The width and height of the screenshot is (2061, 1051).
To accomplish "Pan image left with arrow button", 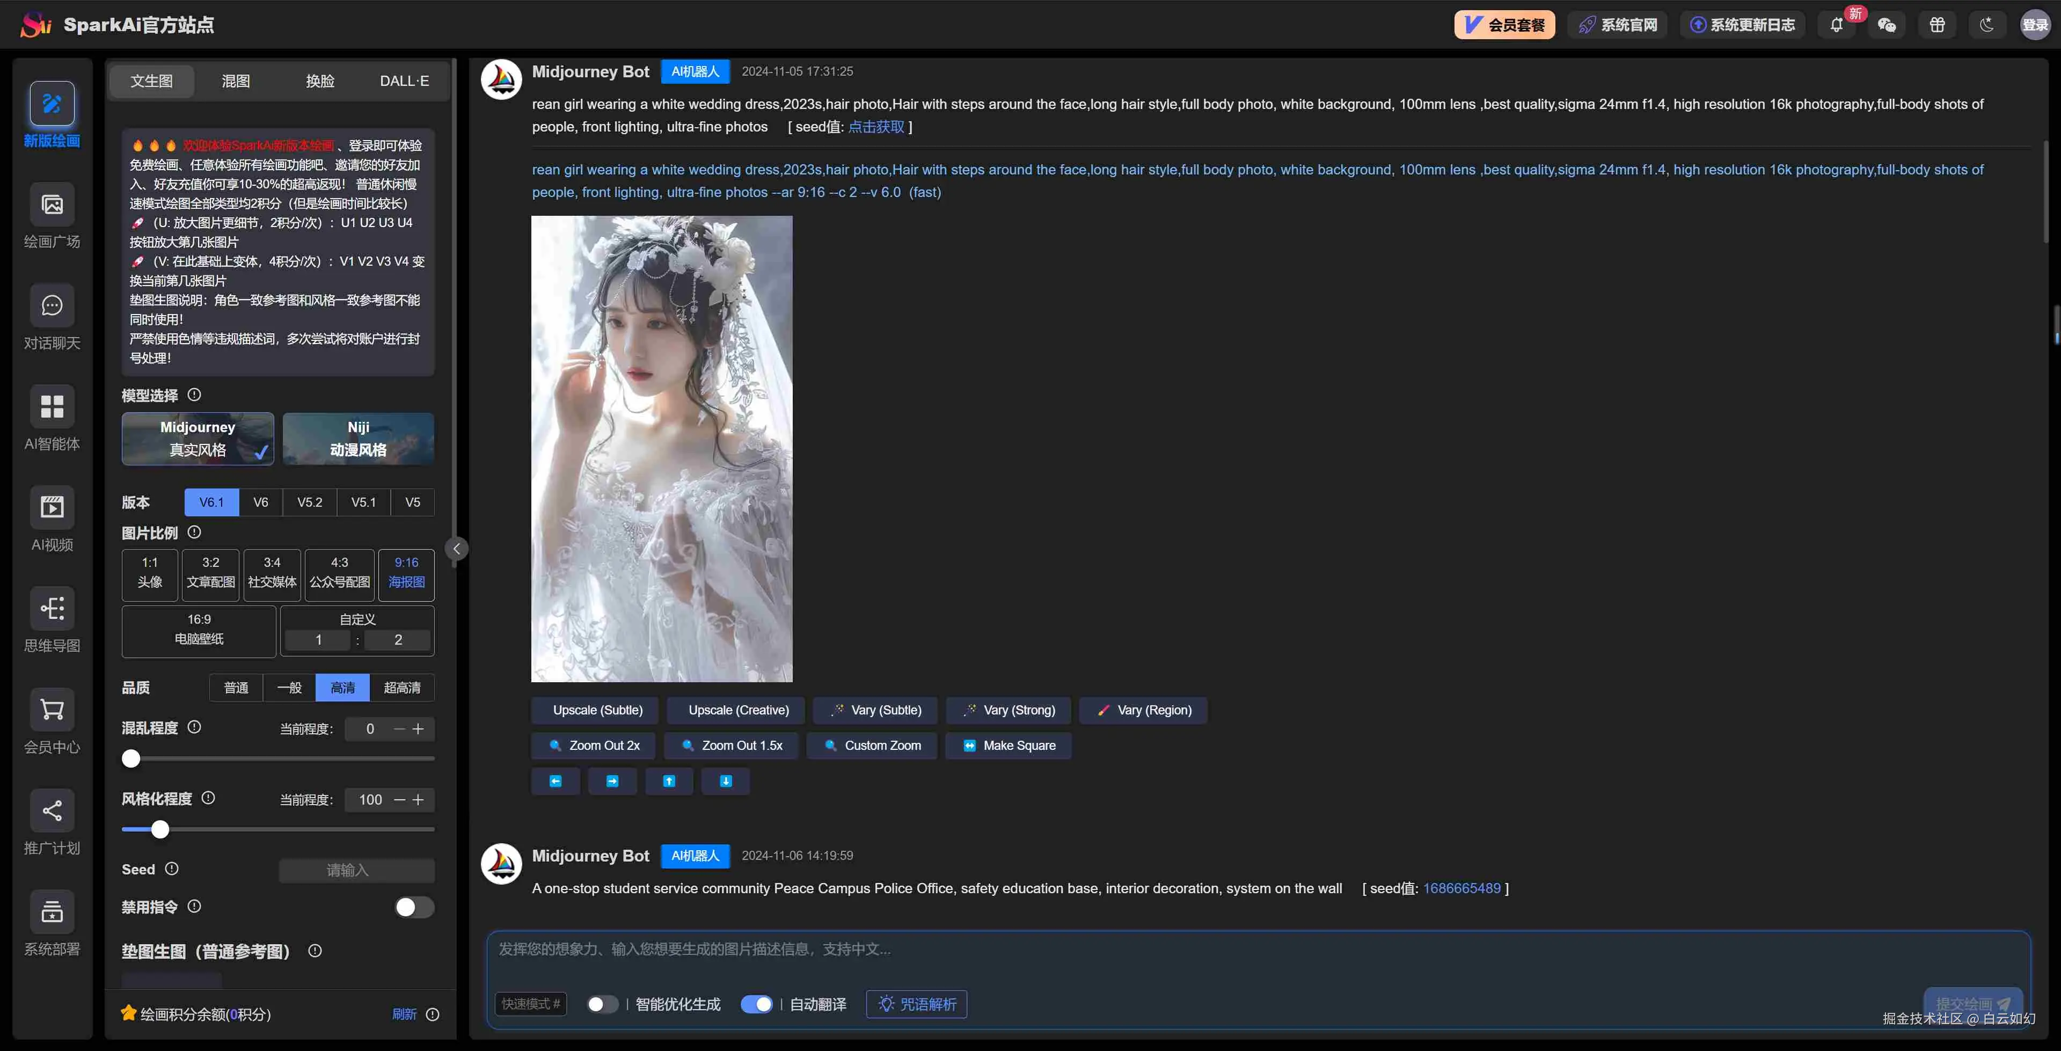I will pos(556,781).
